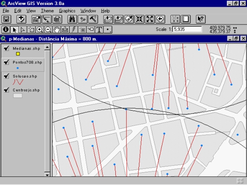Click the Save Project icon
The height and width of the screenshot is (185, 247).
6,19
